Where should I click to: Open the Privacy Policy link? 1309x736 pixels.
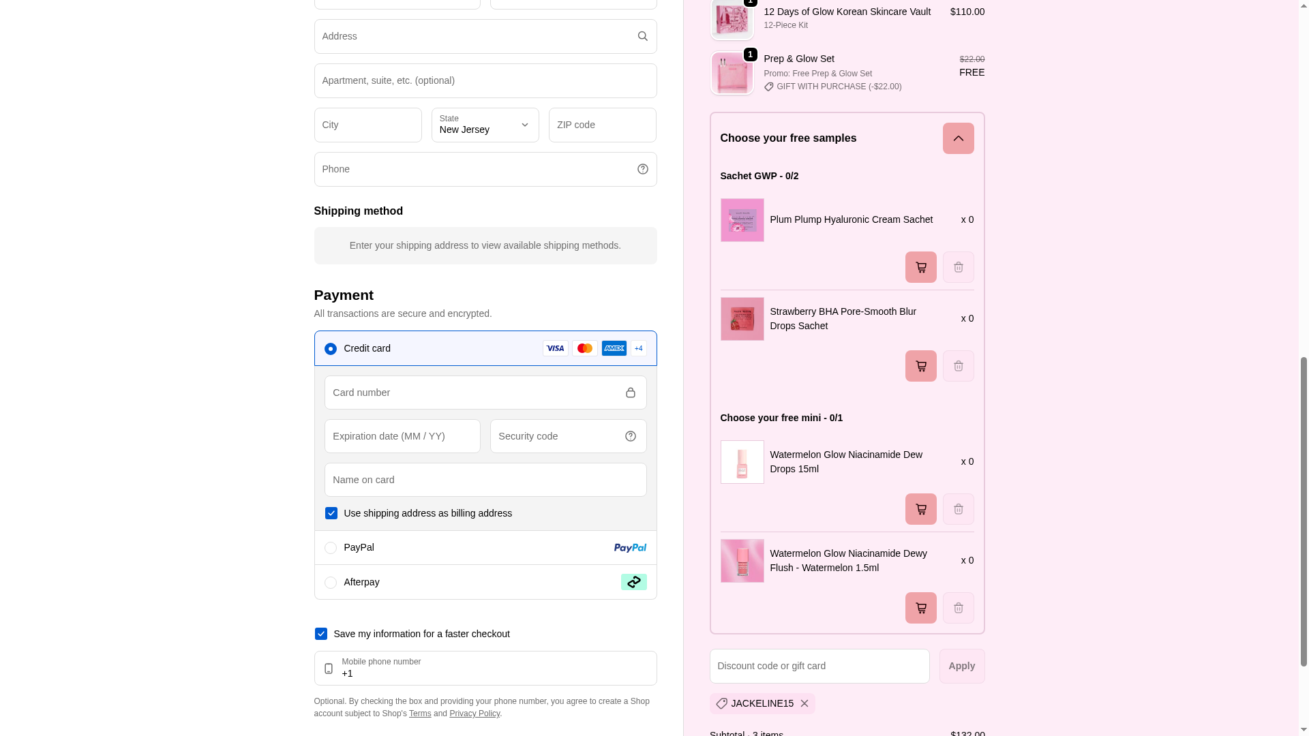click(475, 714)
